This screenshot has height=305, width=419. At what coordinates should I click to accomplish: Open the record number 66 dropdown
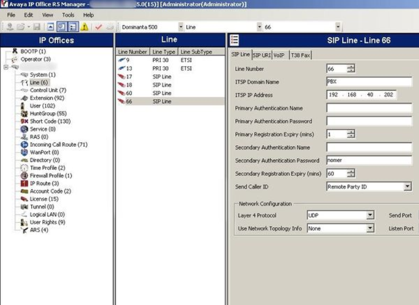point(338,27)
